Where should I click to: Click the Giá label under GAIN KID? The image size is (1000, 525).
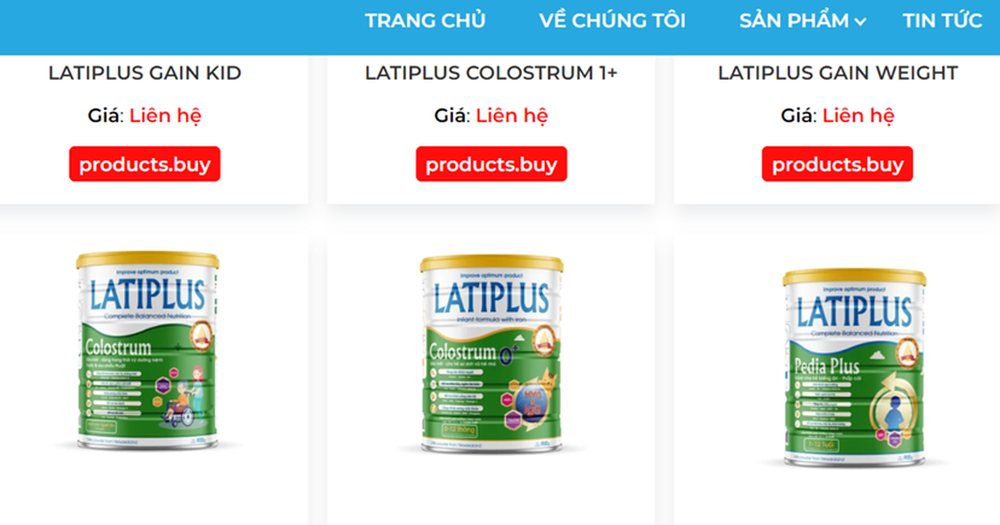(105, 116)
